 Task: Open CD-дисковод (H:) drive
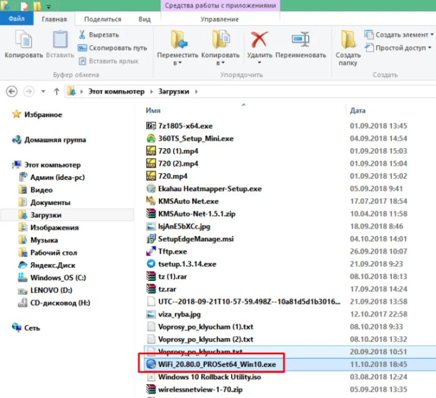pyautogui.click(x=54, y=303)
